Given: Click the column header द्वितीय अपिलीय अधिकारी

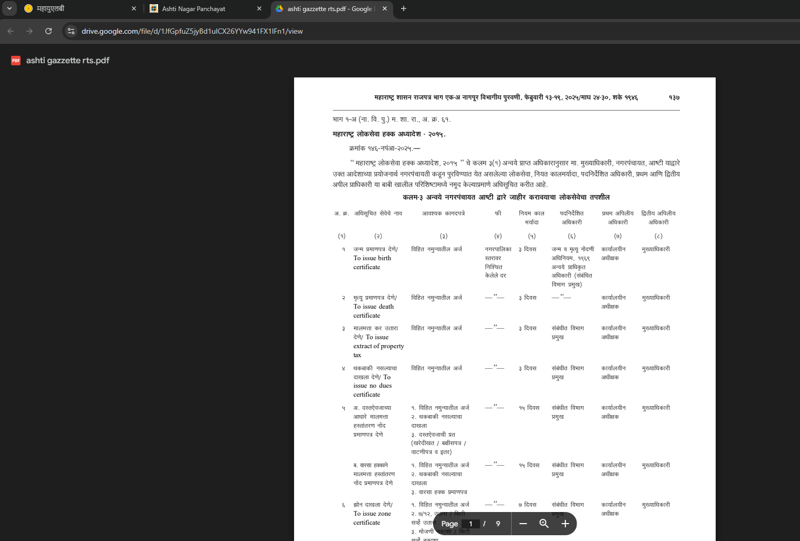Looking at the screenshot, I should pyautogui.click(x=658, y=218).
